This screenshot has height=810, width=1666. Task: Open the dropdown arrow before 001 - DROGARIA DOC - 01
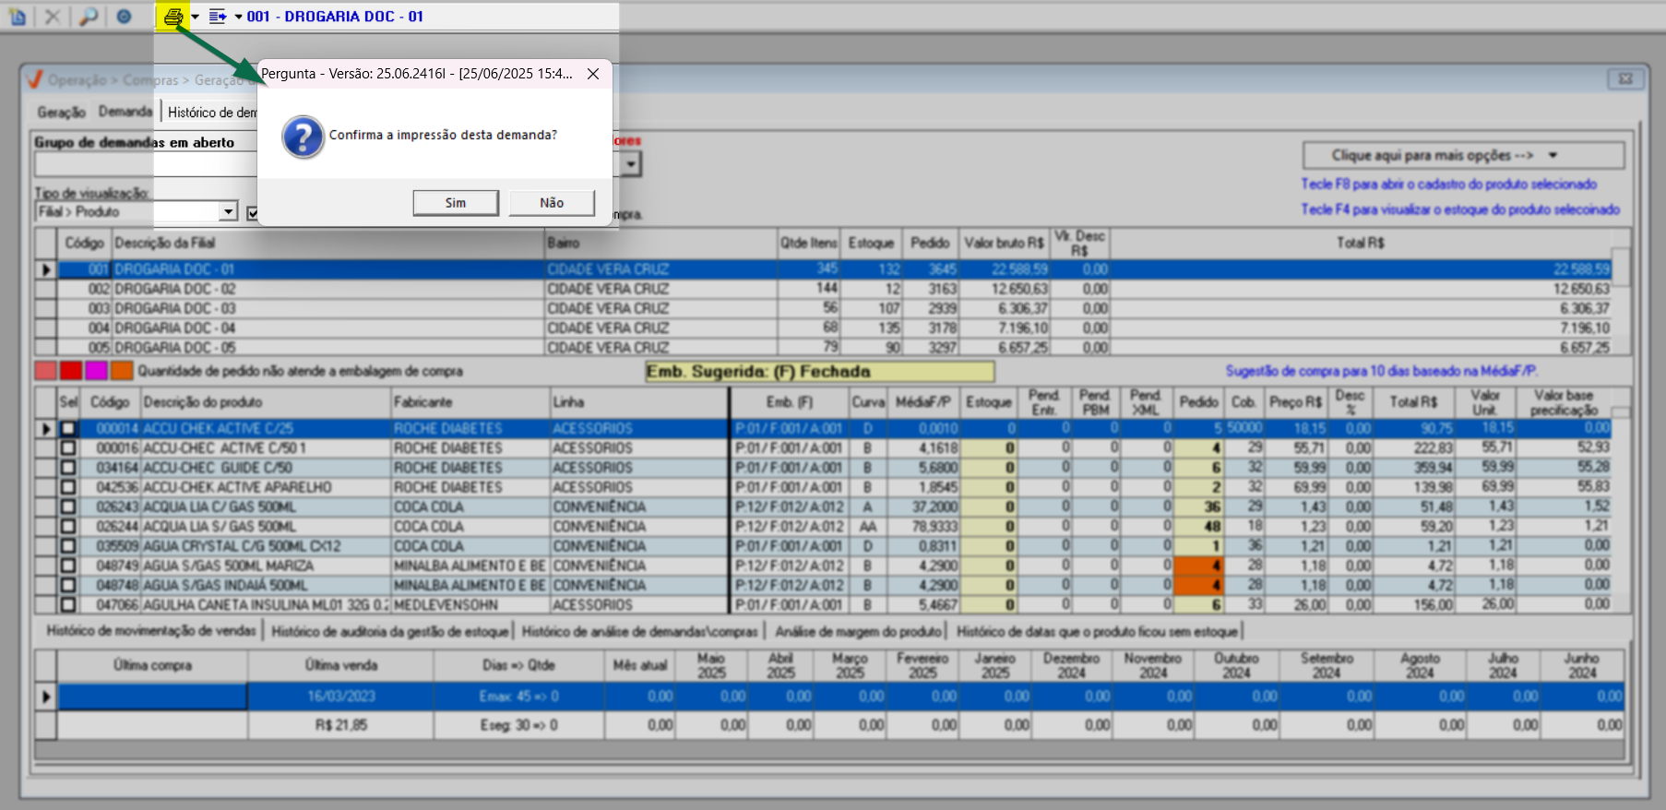coord(238,17)
